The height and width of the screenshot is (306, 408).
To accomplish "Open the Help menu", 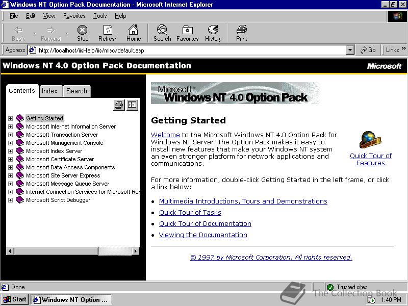I will click(x=120, y=16).
